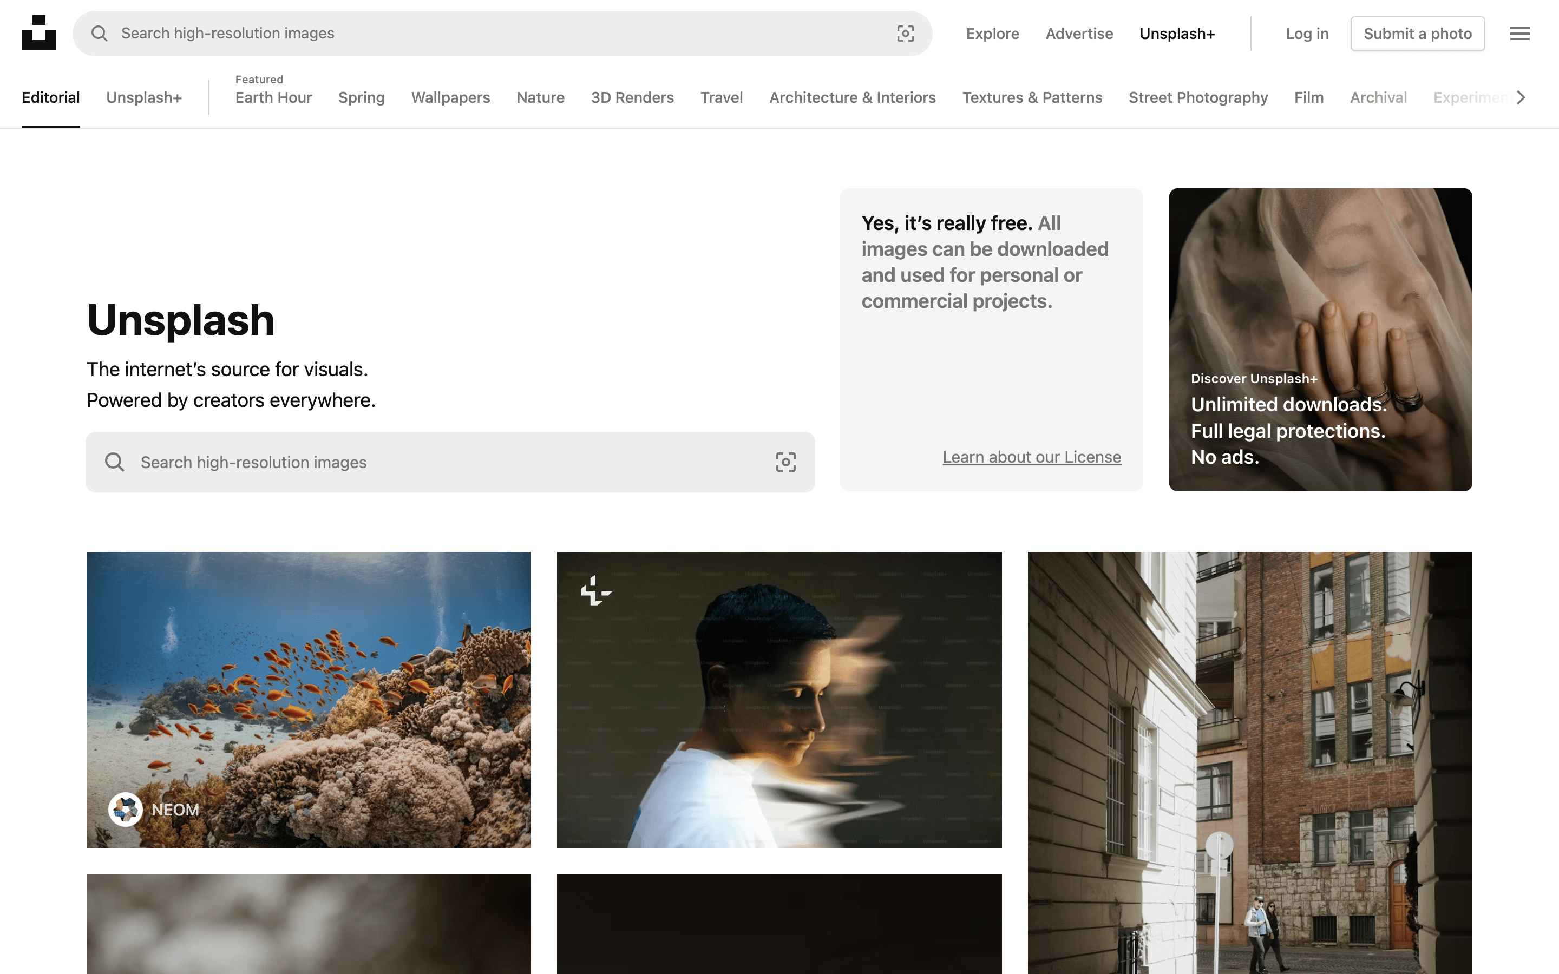Image resolution: width=1559 pixels, height=974 pixels.
Task: Open the Explore menu item
Action: coord(992,34)
